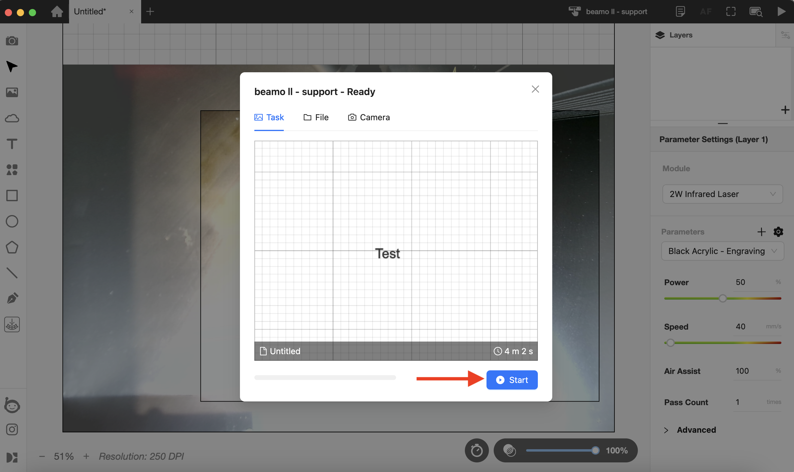
Task: Toggle the camera opacity icon in the bottom bar
Action: (510, 450)
